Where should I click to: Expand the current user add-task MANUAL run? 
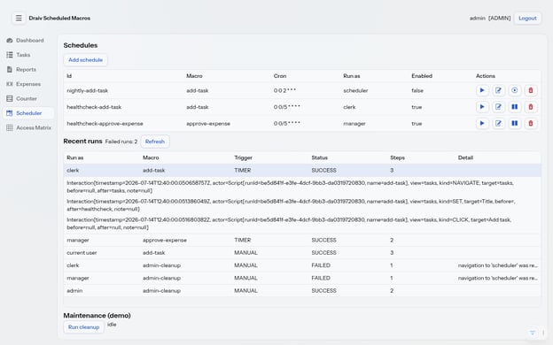coord(302,253)
